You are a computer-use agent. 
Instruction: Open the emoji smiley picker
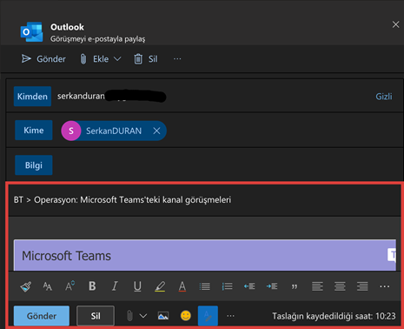click(x=186, y=316)
